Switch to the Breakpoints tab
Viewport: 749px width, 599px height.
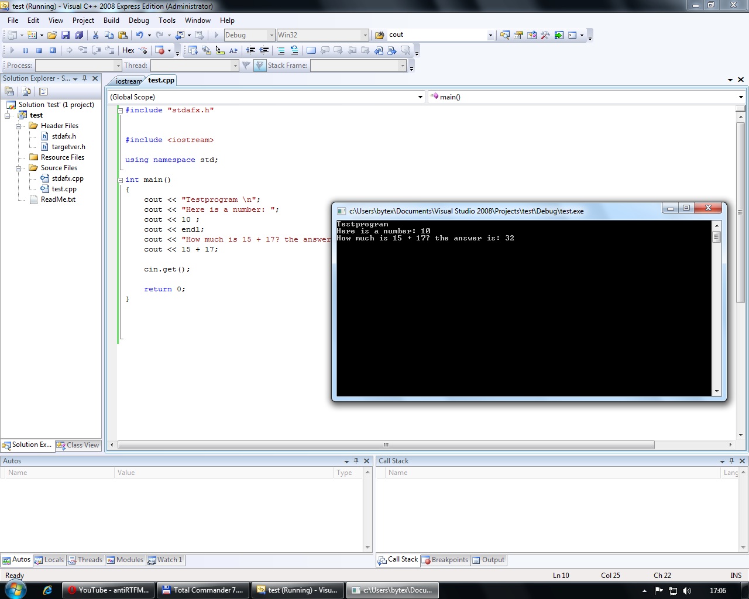445,560
